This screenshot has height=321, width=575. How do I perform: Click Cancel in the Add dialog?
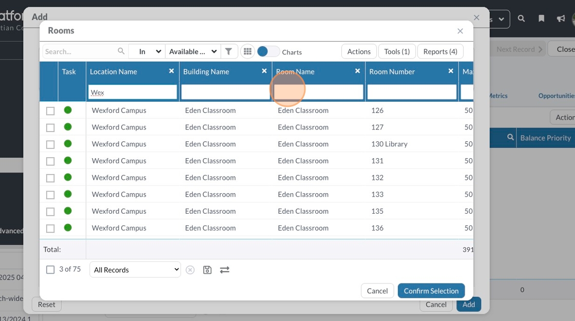tap(436, 305)
